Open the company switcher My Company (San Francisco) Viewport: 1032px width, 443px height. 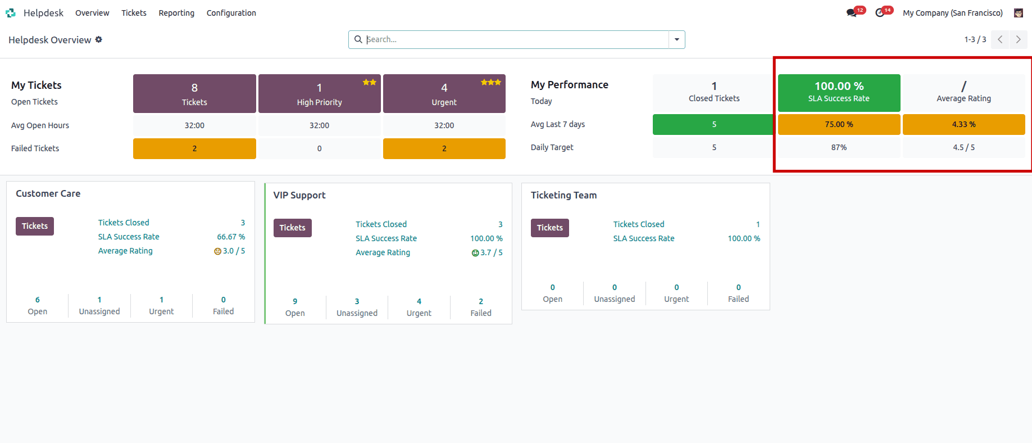(953, 13)
